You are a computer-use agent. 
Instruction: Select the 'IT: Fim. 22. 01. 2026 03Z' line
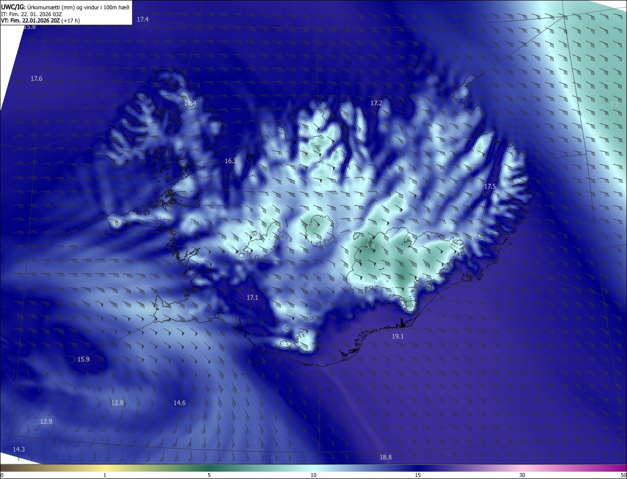click(x=31, y=14)
